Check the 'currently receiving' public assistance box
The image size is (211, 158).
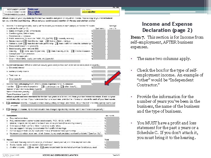[56, 38]
